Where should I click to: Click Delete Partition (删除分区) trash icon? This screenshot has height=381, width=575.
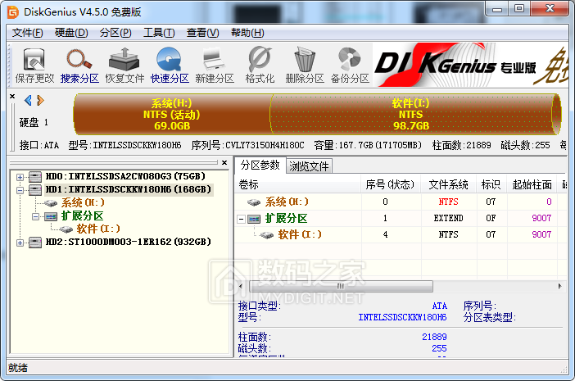(x=305, y=66)
